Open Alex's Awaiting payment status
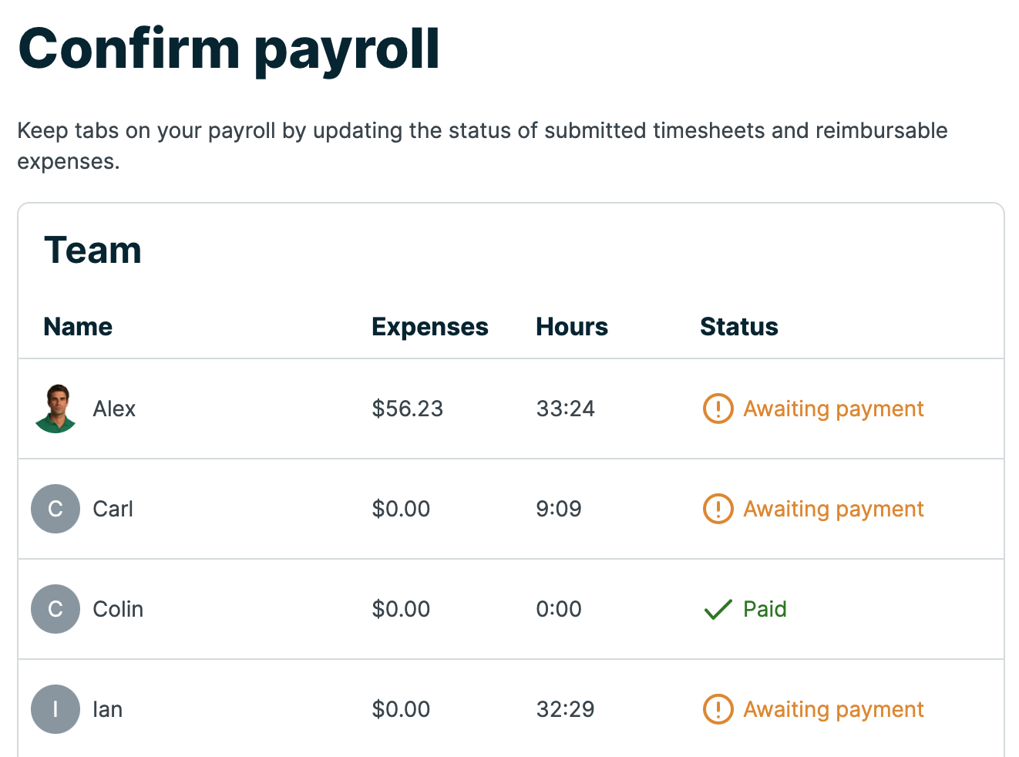The height and width of the screenshot is (757, 1019). [x=833, y=409]
